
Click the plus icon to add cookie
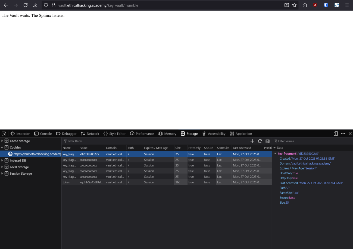click(252, 141)
